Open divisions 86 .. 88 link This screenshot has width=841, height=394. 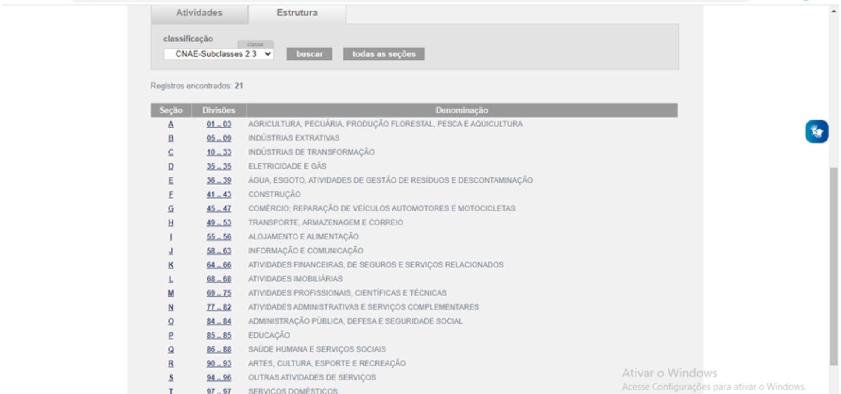(x=219, y=349)
